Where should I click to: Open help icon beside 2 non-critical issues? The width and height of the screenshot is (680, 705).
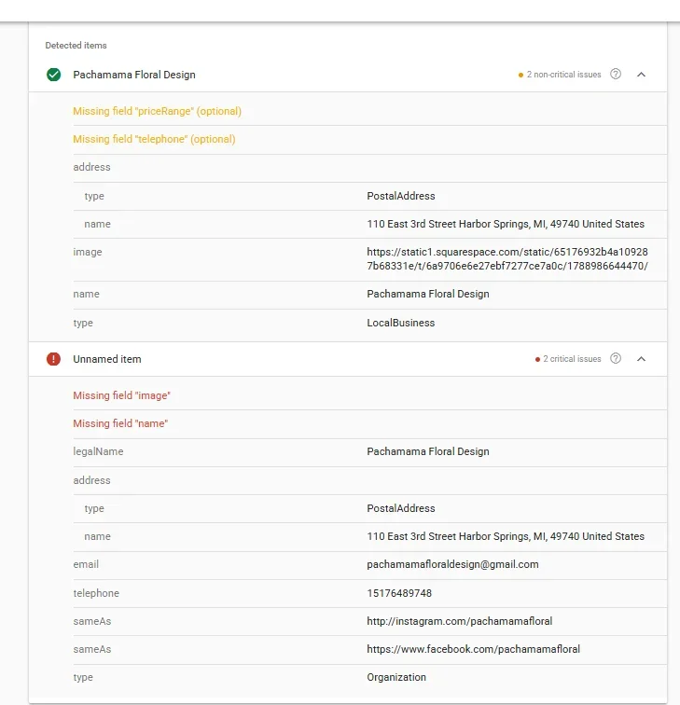(616, 75)
